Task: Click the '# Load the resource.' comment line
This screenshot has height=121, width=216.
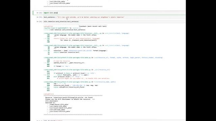Action: [x=62, y=61]
